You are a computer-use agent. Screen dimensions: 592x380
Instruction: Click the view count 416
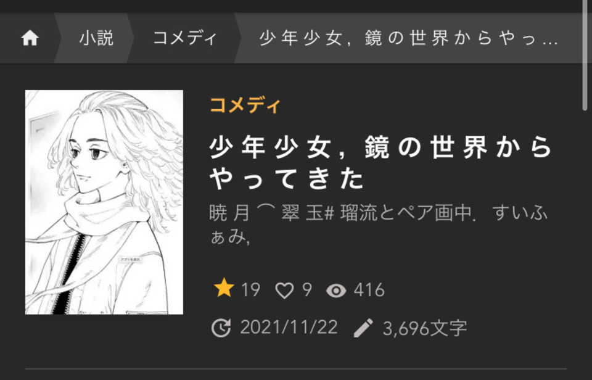coord(369,290)
